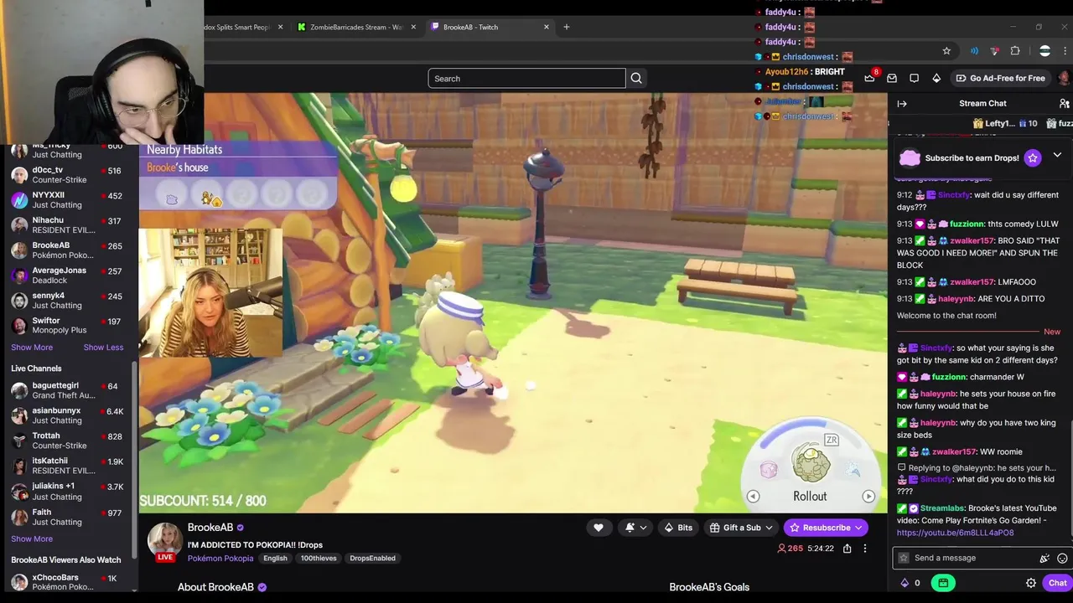Share the stream with share icon
Viewport: 1073px width, 603px height.
848,549
